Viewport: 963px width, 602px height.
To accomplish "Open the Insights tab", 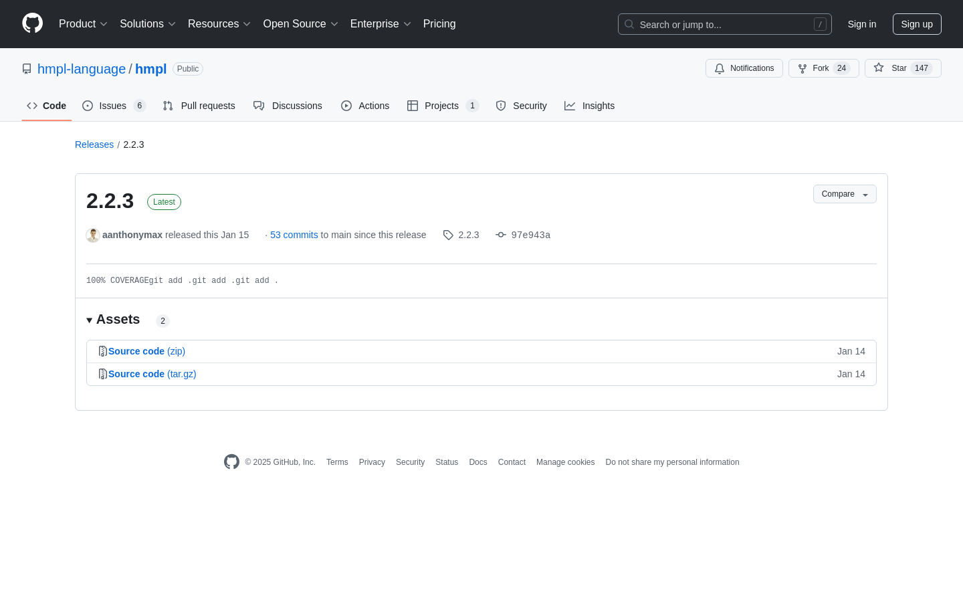I will click(590, 106).
